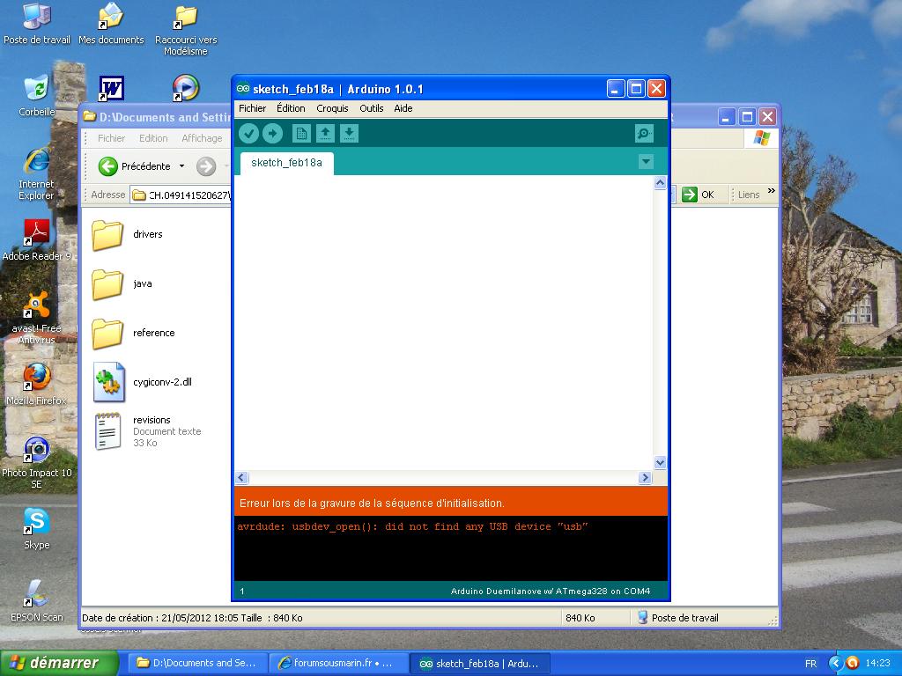Click the horizontal scrollbar right arrow
The width and height of the screenshot is (902, 676).
(645, 478)
